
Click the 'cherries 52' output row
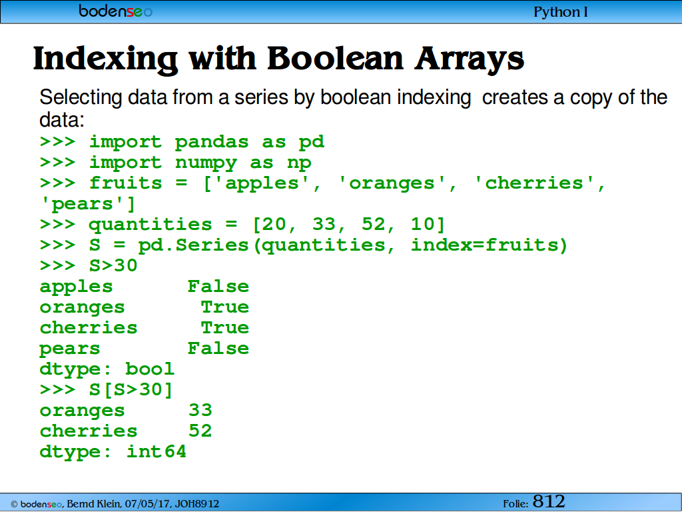click(126, 431)
